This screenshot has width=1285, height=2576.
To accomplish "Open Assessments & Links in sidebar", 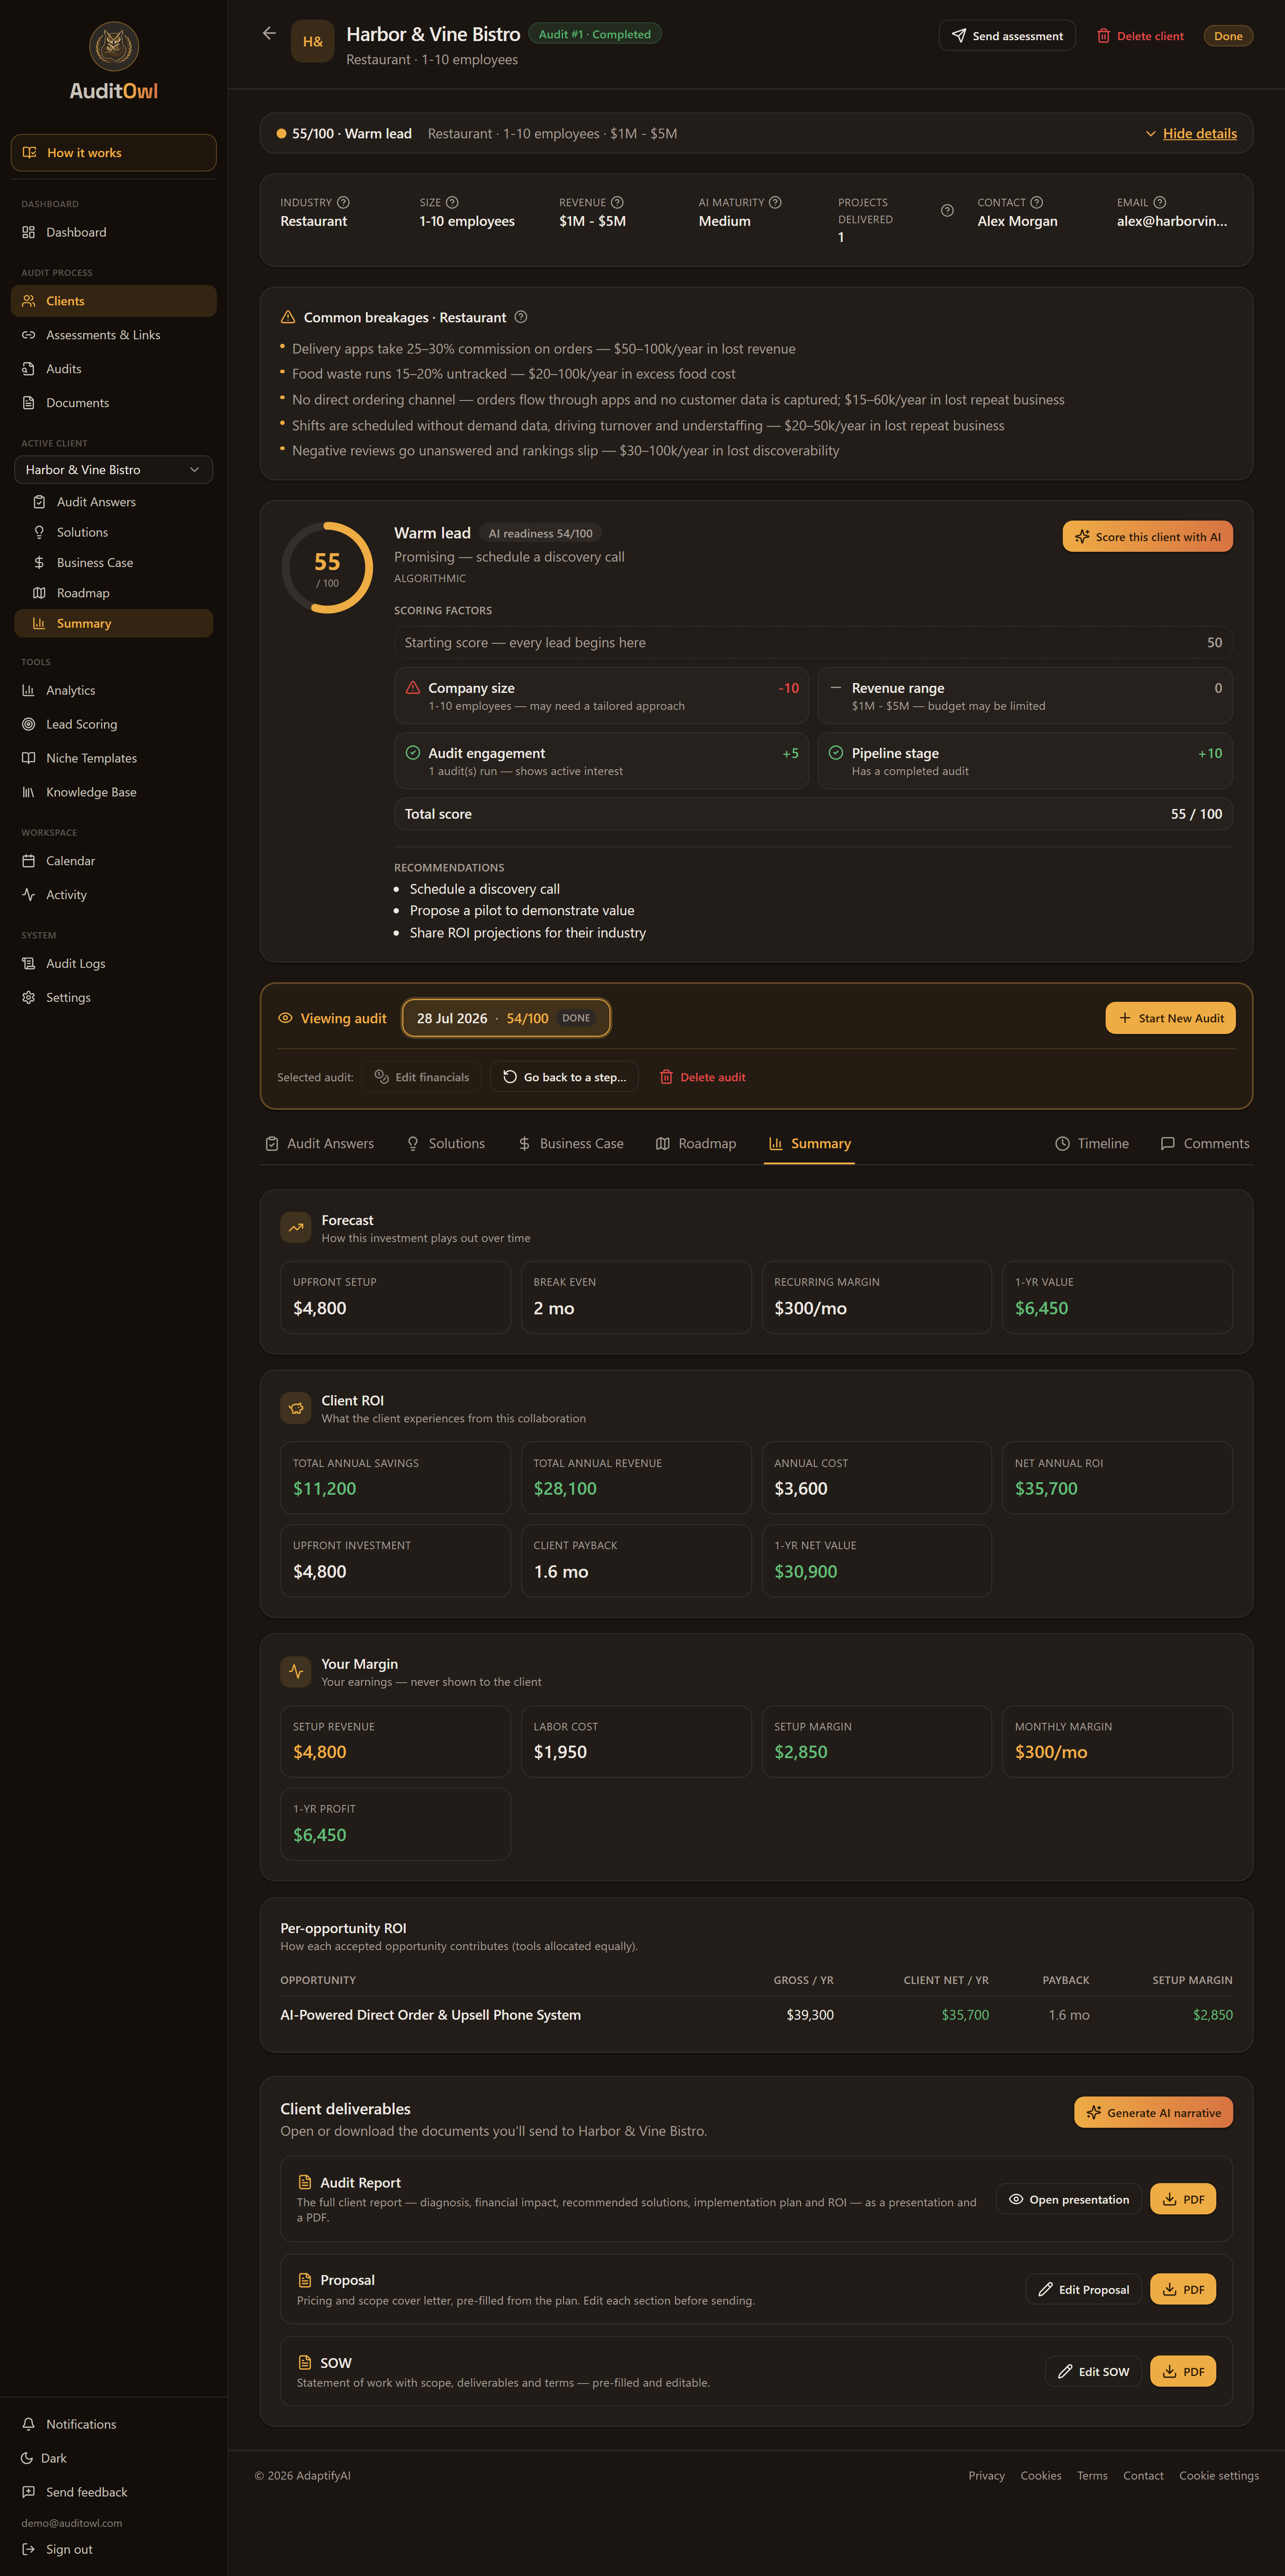I will click(x=114, y=335).
